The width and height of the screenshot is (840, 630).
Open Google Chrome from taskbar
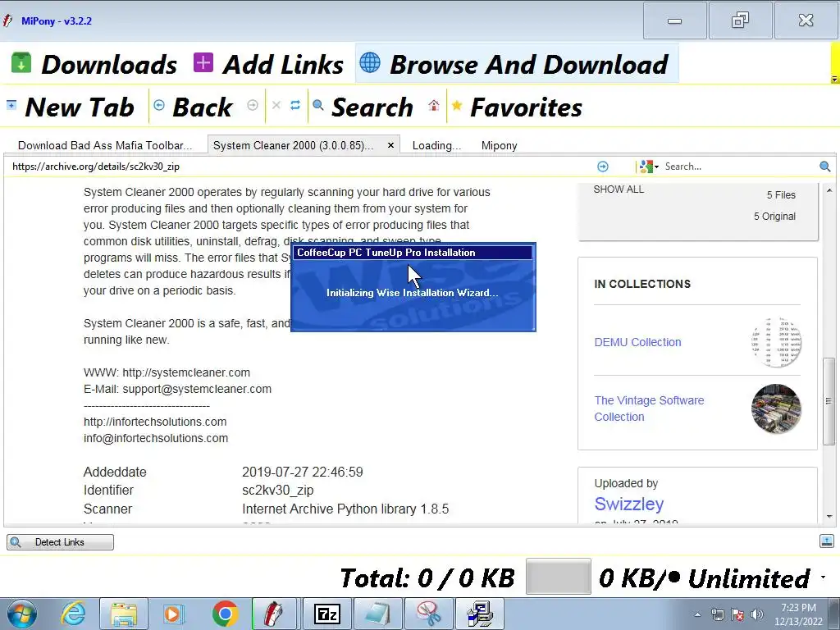click(x=225, y=614)
